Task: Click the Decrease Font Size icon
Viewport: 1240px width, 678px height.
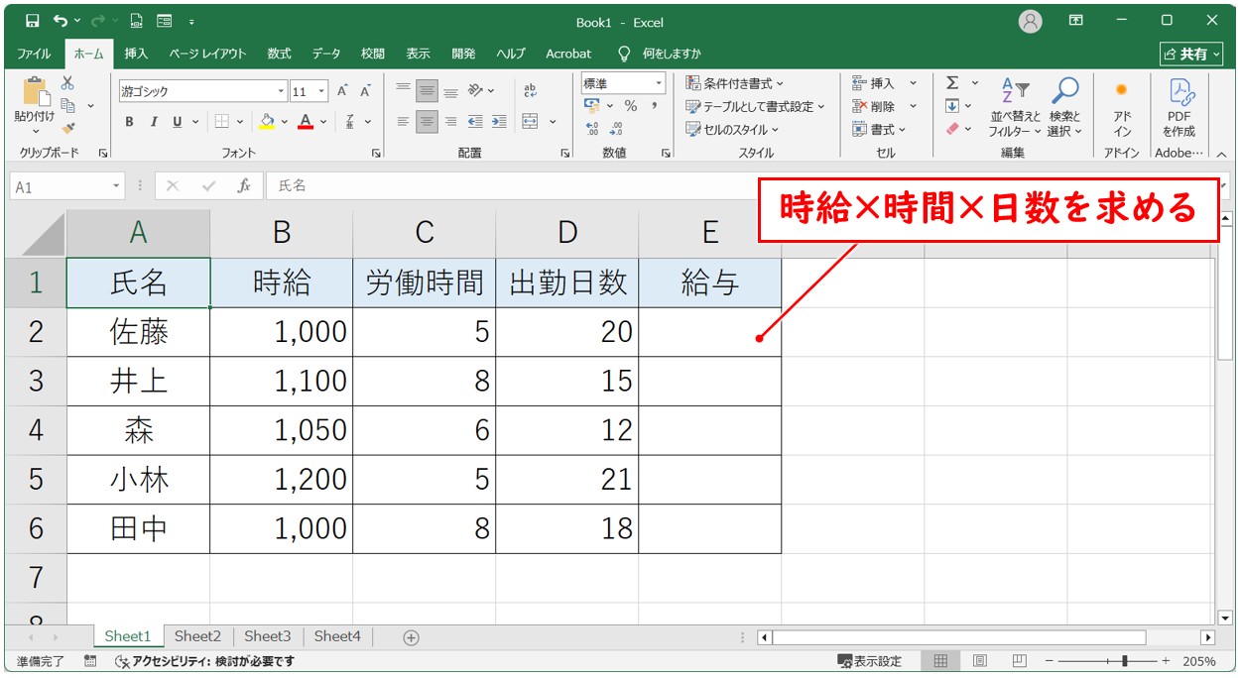Action: click(365, 91)
